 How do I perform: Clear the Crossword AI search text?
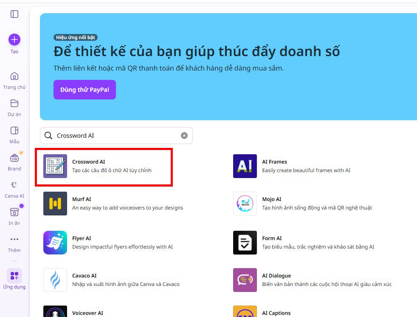click(x=184, y=136)
